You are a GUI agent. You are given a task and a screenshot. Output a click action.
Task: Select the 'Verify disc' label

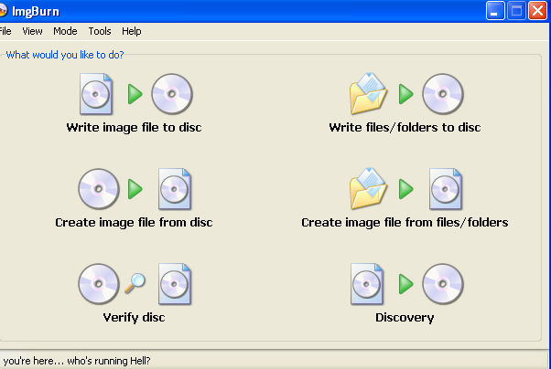(134, 318)
